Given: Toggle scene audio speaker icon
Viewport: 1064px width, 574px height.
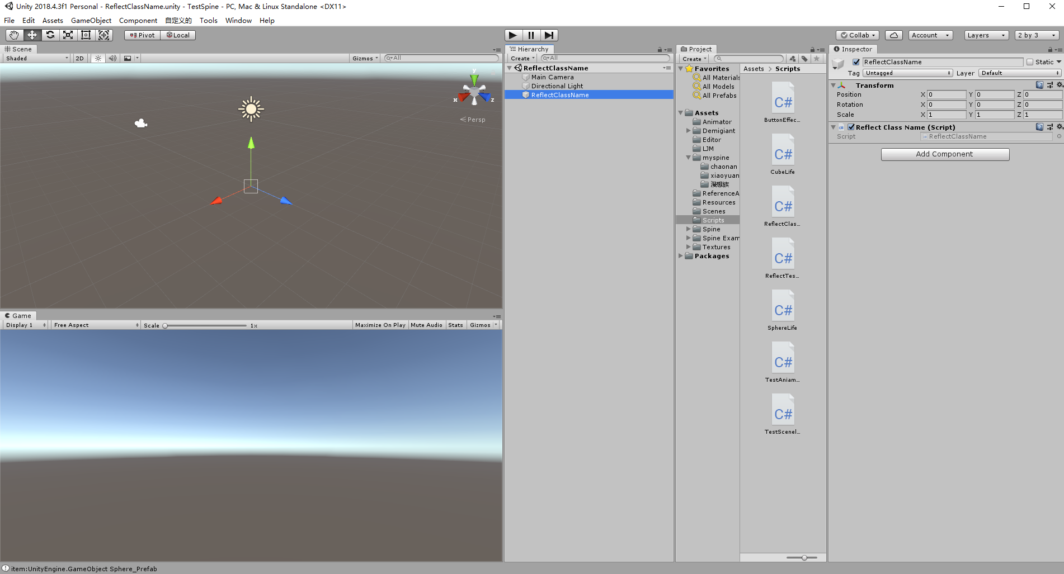Looking at the screenshot, I should pyautogui.click(x=112, y=58).
